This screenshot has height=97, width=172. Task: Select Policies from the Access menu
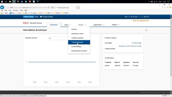(x=79, y=29)
